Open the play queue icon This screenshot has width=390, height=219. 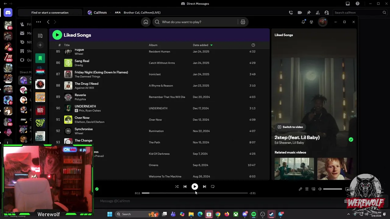click(x=307, y=189)
